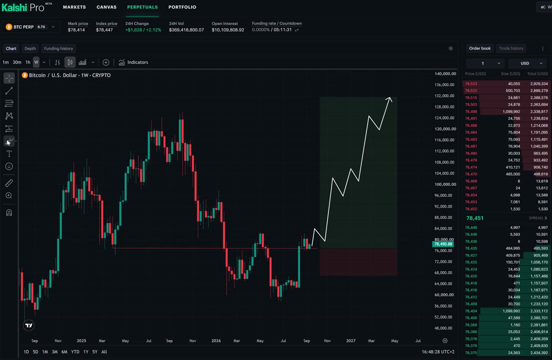The height and width of the screenshot is (360, 552).
Task: Switch to the Funding history tab
Action: pyautogui.click(x=58, y=48)
